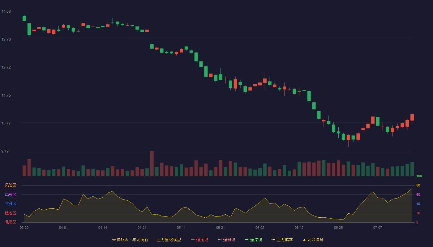Click the 9.79 price axis label
The height and width of the screenshot is (247, 433).
(x=5, y=151)
